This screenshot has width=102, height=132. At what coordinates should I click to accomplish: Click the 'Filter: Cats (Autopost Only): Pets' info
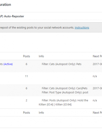click(61, 64)
